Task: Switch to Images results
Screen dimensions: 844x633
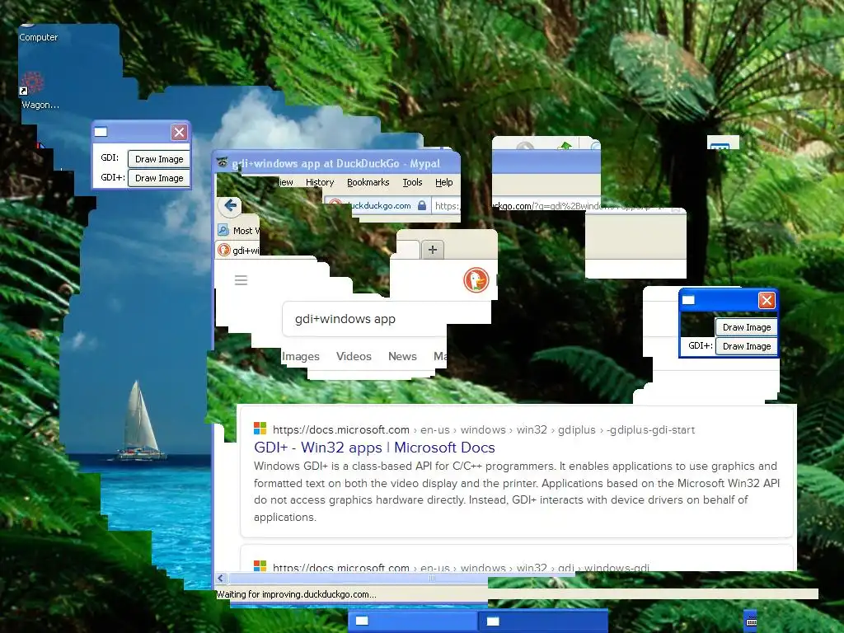Action: 300,356
